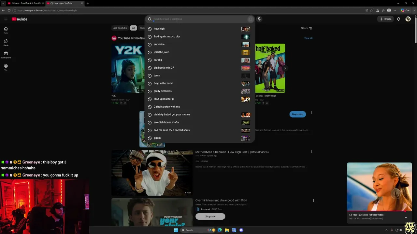Select the All filter chip
This screenshot has width=417, height=234.
point(133,28)
